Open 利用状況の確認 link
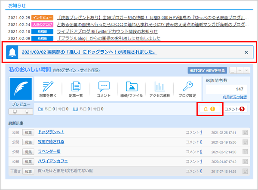Screen dimensions: 258x190 [235, 97]
